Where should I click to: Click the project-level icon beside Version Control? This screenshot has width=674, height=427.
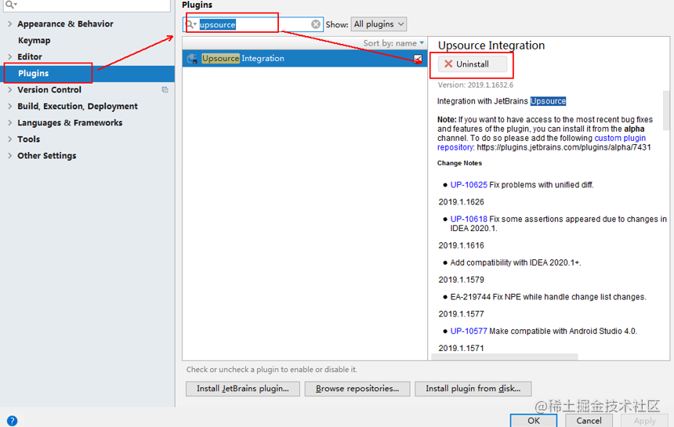165,90
